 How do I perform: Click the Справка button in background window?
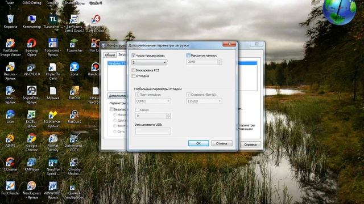(x=250, y=144)
